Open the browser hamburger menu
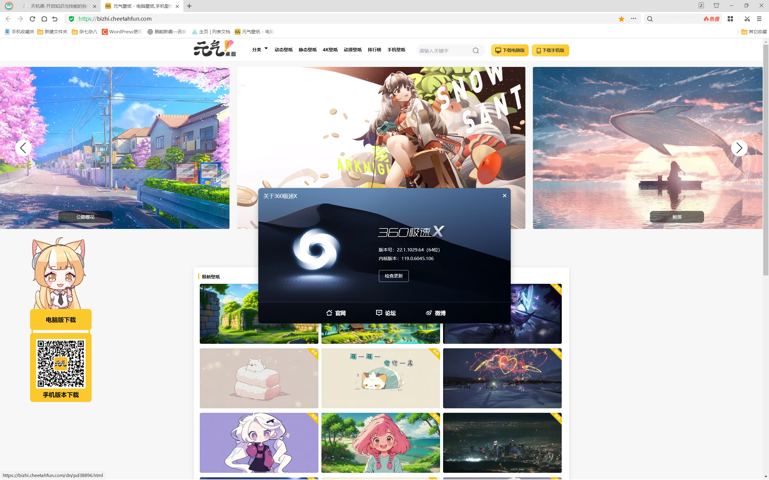This screenshot has width=769, height=480. pos(759,19)
